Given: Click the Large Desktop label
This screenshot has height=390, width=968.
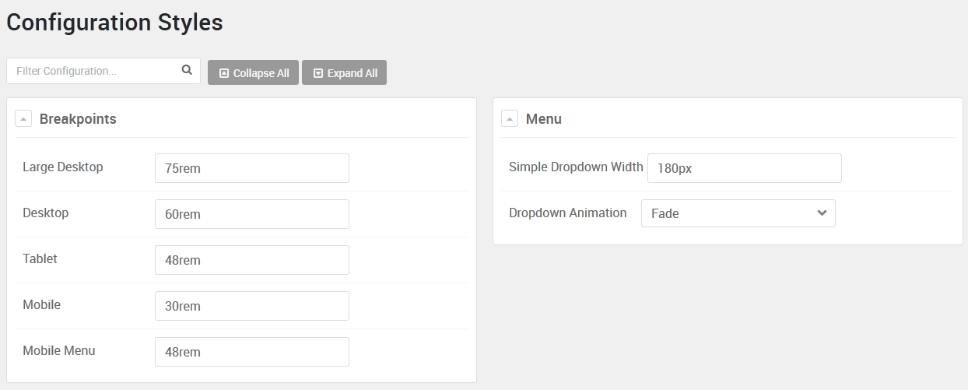Looking at the screenshot, I should [x=63, y=167].
